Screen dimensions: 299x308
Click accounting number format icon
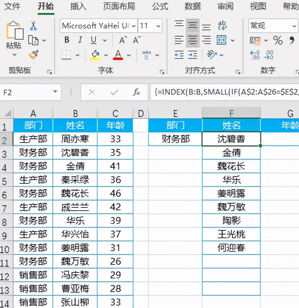click(x=255, y=41)
